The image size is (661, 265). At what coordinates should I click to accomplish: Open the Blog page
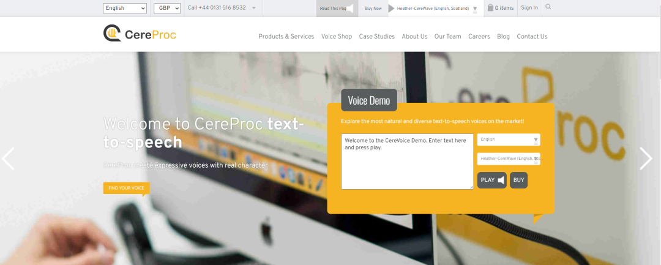(503, 37)
